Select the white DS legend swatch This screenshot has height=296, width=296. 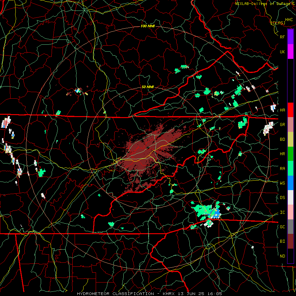[290, 197]
